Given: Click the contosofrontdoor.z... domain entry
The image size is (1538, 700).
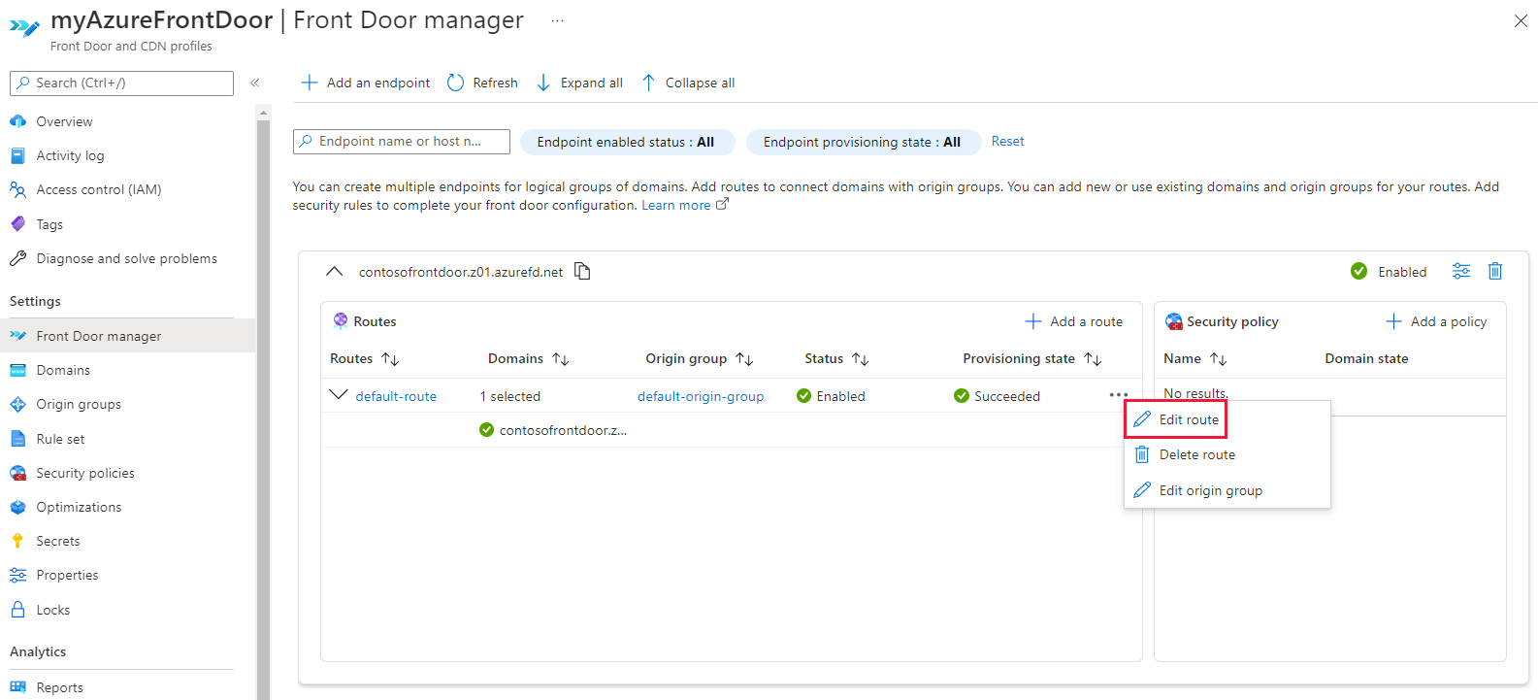Looking at the screenshot, I should click(553, 430).
